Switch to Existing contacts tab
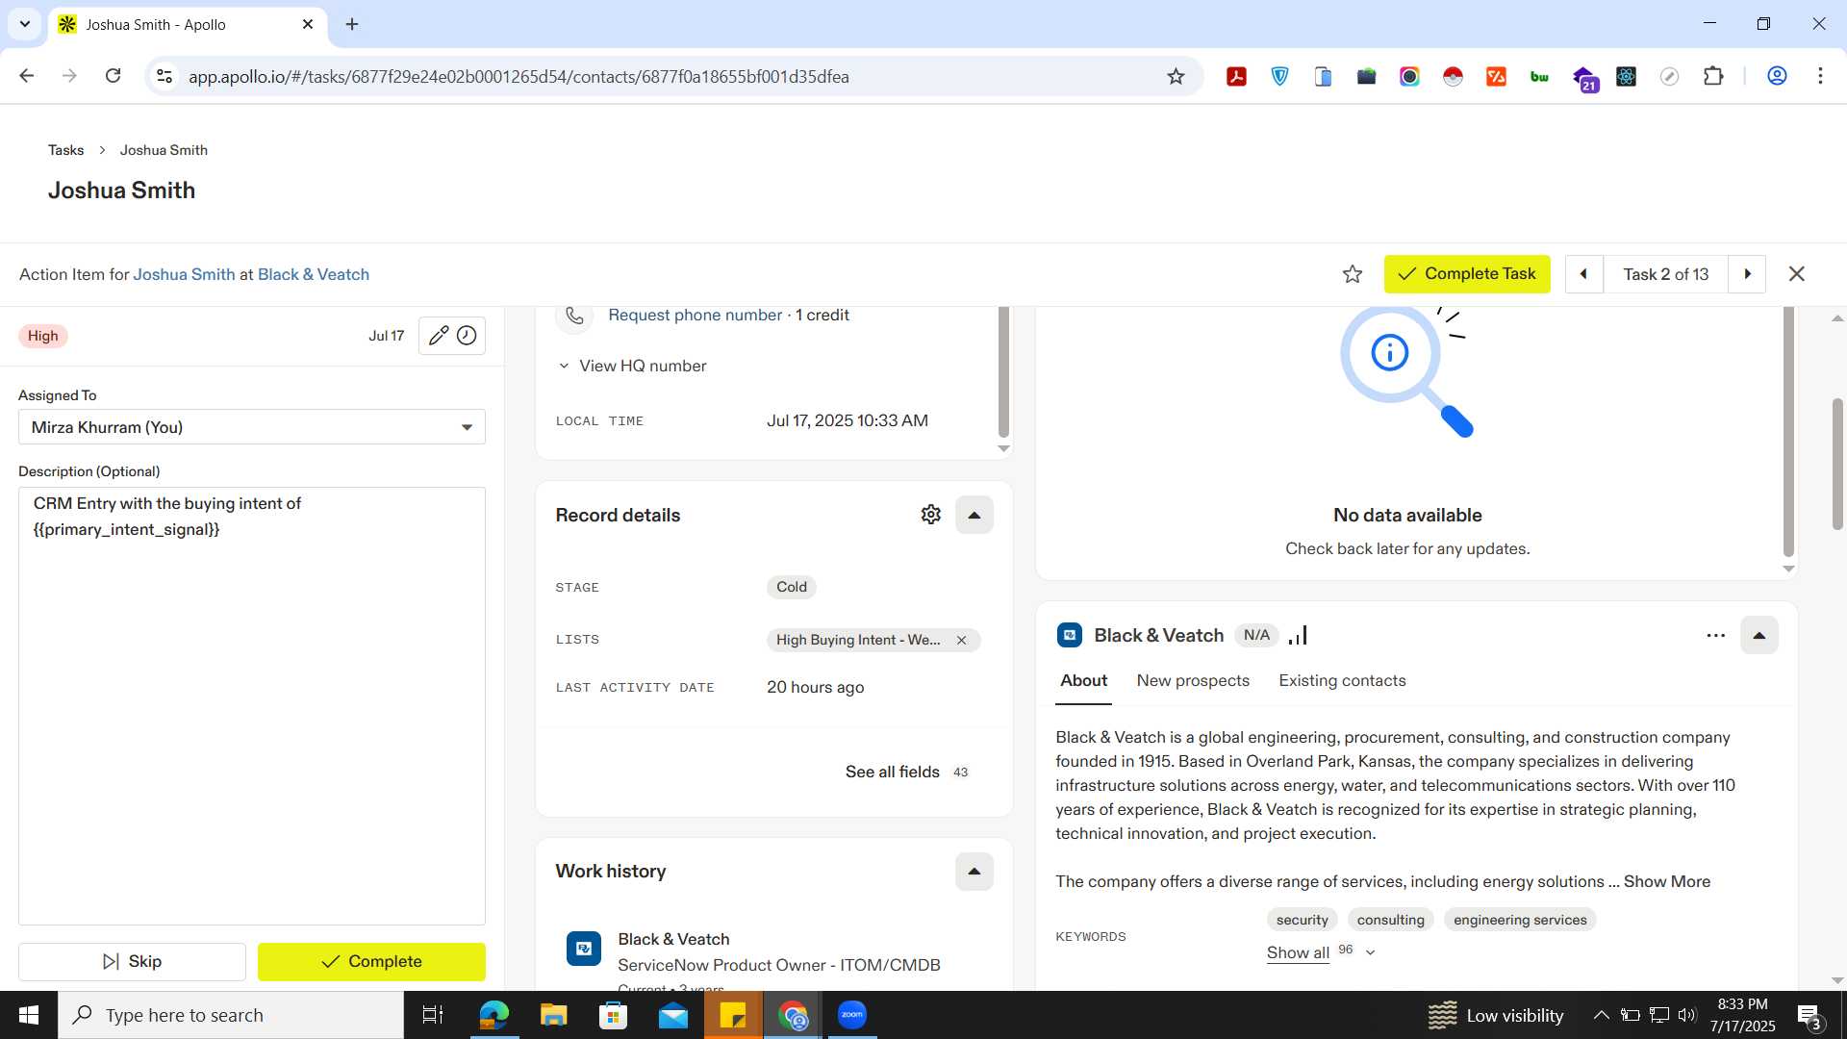Image resolution: width=1847 pixels, height=1039 pixels. (1342, 681)
